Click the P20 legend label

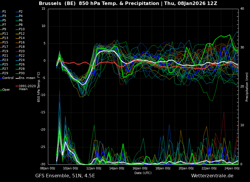point(22,51)
